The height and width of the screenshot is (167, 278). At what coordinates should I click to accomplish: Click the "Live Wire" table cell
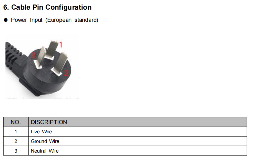(x=41, y=132)
